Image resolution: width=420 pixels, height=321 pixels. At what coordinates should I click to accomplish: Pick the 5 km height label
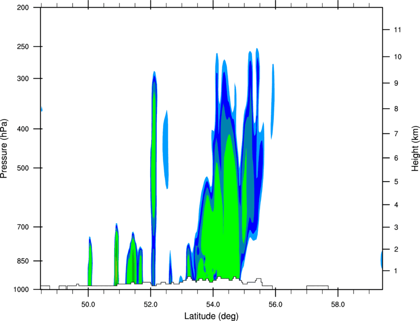pyautogui.click(x=396, y=182)
